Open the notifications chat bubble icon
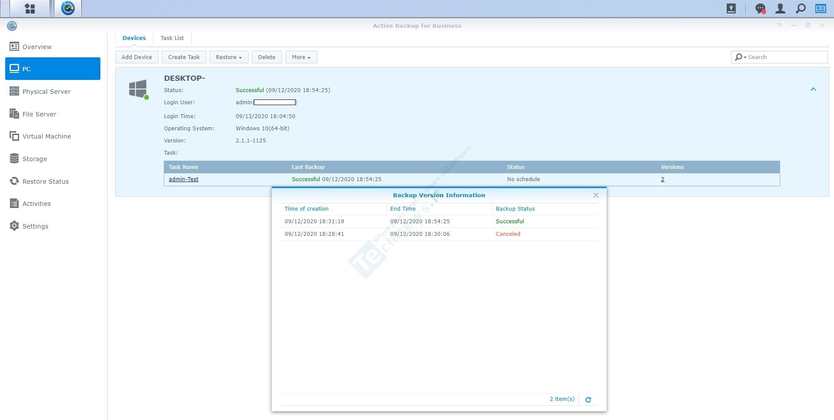The height and width of the screenshot is (420, 834). 760,8
